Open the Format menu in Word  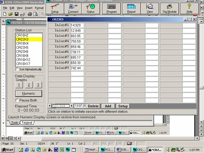click(39, 8)
